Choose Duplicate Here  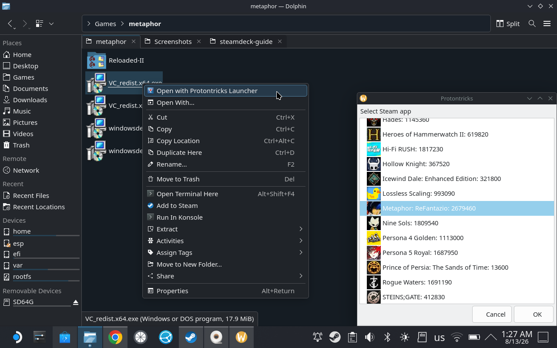[x=226, y=152]
